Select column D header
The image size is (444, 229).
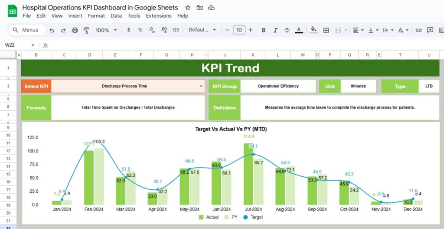click(x=89, y=55)
